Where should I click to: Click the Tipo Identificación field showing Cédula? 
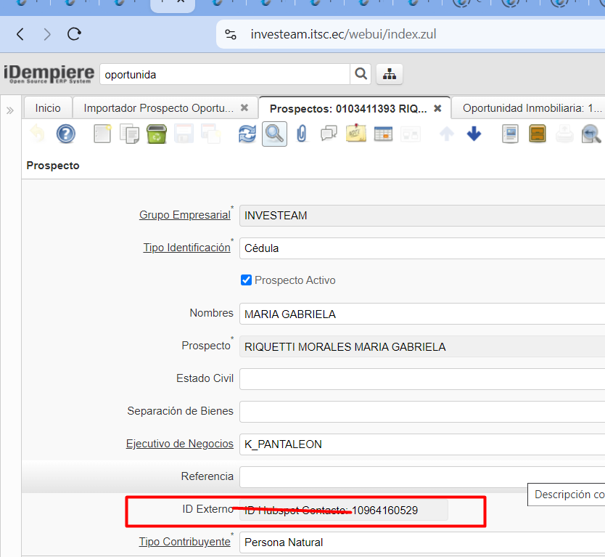click(x=421, y=248)
